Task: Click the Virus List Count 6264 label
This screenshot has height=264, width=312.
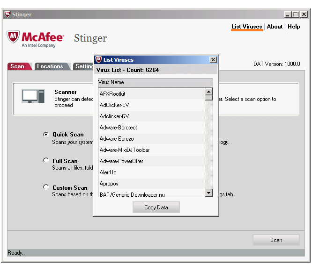Action: pos(127,70)
